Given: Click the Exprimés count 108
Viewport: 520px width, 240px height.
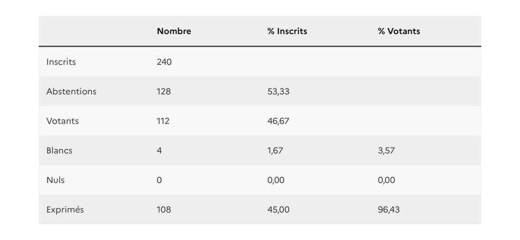Looking at the screenshot, I should click(x=164, y=210).
